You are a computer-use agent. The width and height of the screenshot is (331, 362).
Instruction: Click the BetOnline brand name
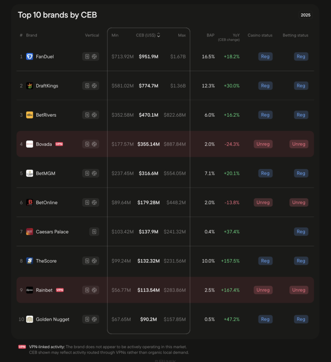point(47,203)
